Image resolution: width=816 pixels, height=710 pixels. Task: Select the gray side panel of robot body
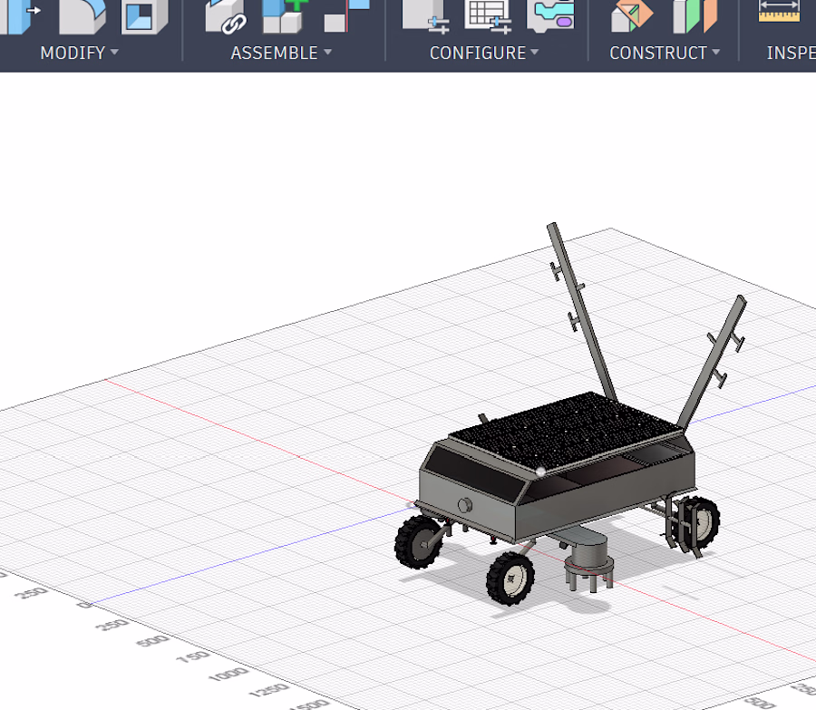605,497
